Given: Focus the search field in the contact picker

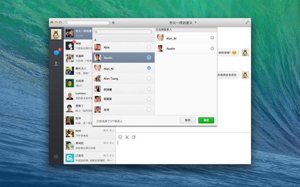Looking at the screenshot, I should click(123, 32).
